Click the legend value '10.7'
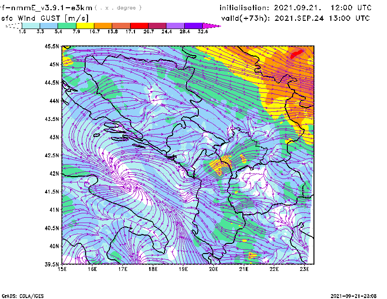Screen dimensions: 387x299 94,31
